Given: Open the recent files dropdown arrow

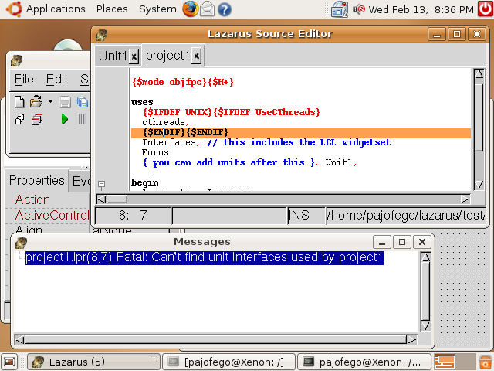Looking at the screenshot, I should pyautogui.click(x=50, y=101).
